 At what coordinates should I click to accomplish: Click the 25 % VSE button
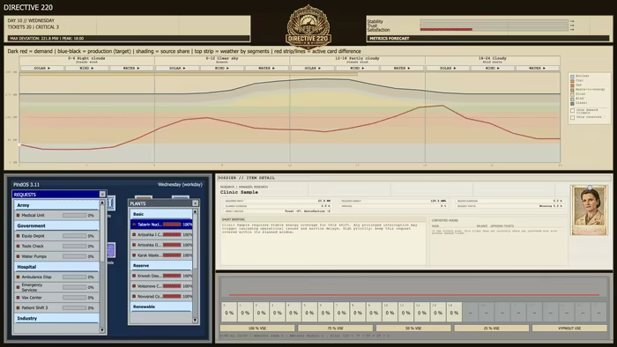click(x=492, y=328)
